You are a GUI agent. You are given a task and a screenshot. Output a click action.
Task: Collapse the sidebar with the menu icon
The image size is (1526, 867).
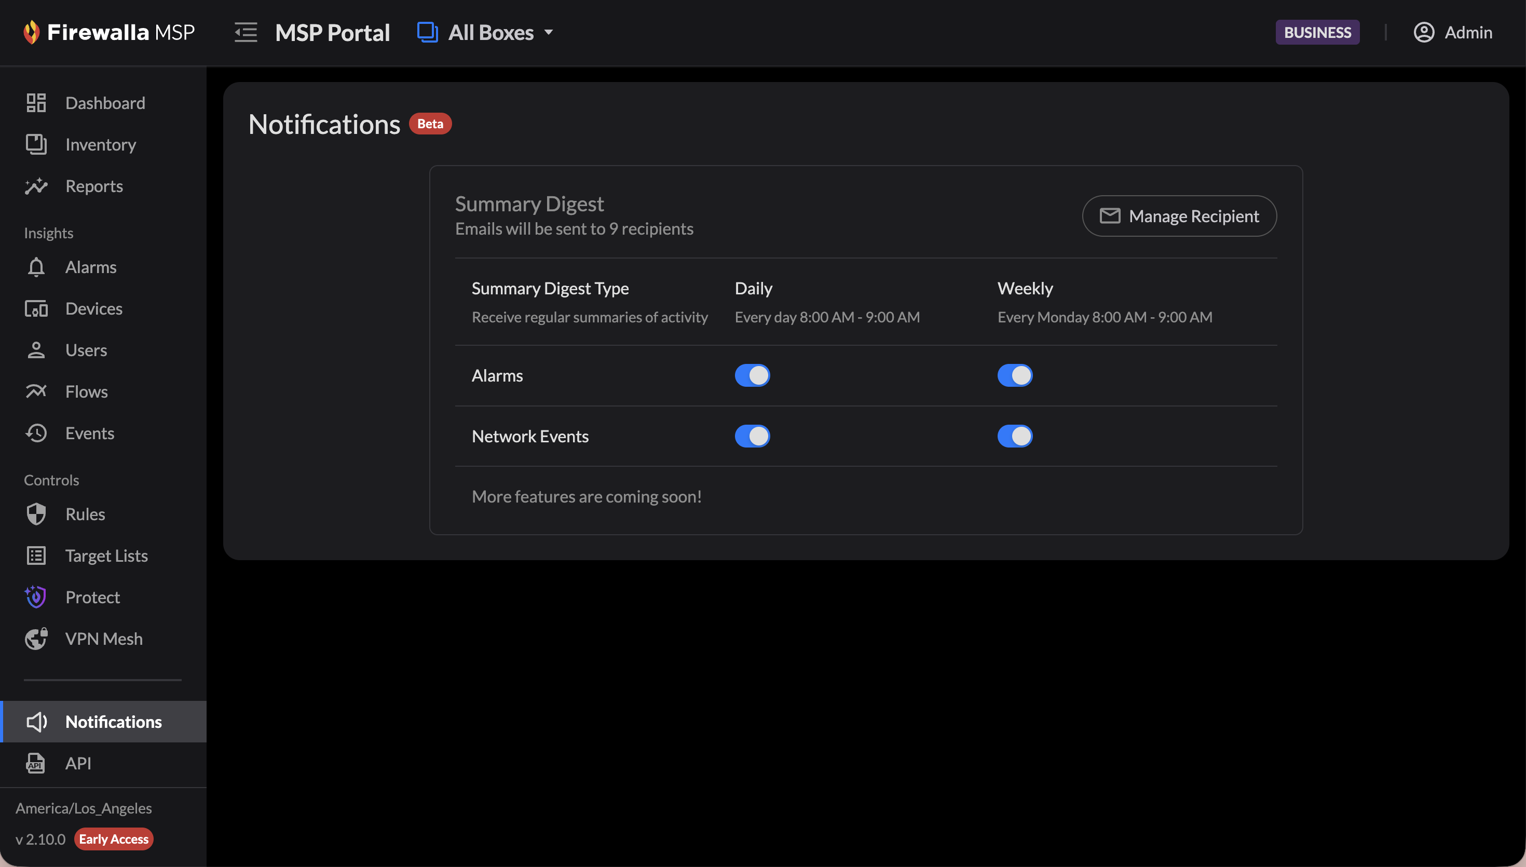point(246,32)
